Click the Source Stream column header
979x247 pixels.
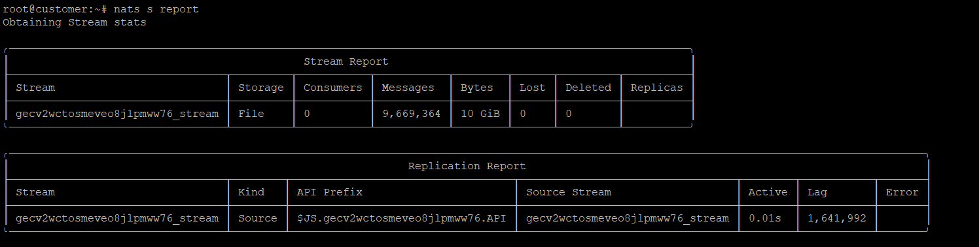click(569, 192)
